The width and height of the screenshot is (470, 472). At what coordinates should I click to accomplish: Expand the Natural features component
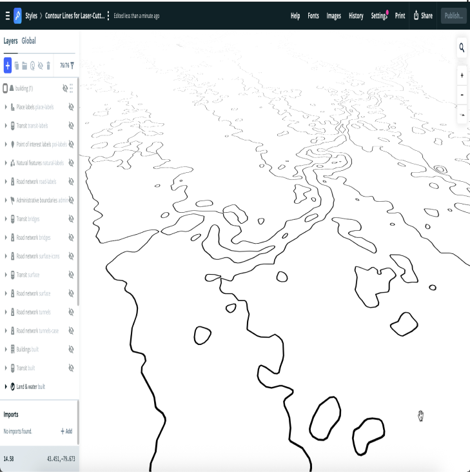pos(6,163)
